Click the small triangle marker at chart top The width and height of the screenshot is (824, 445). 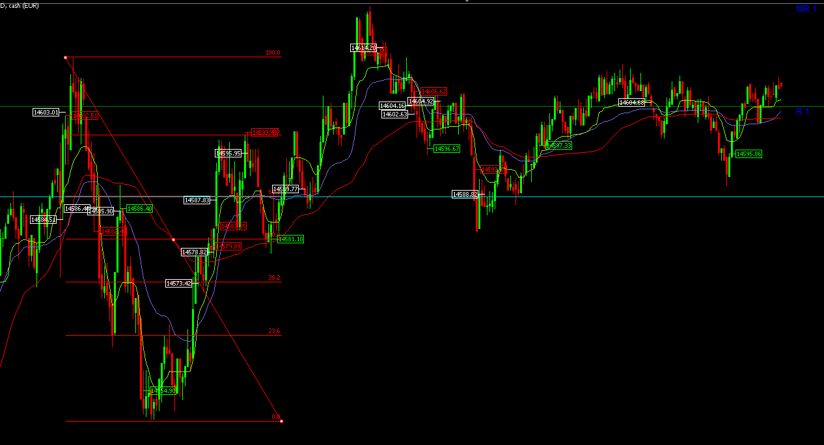click(x=467, y=1)
